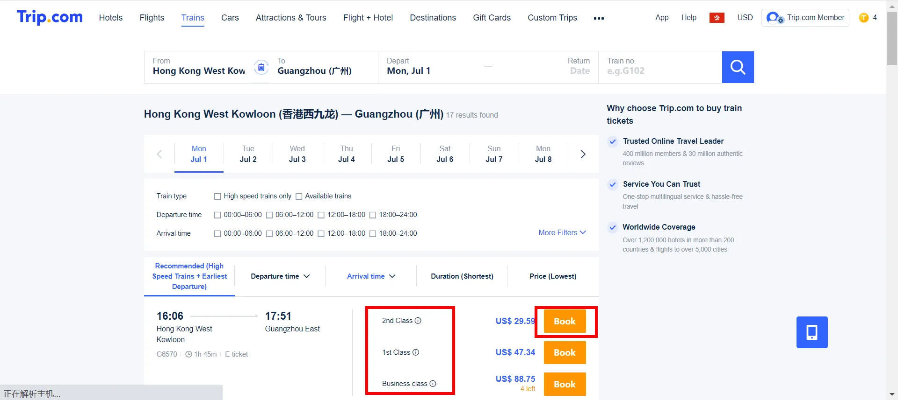
Task: Click the info icon beside Business class
Action: [x=433, y=384]
